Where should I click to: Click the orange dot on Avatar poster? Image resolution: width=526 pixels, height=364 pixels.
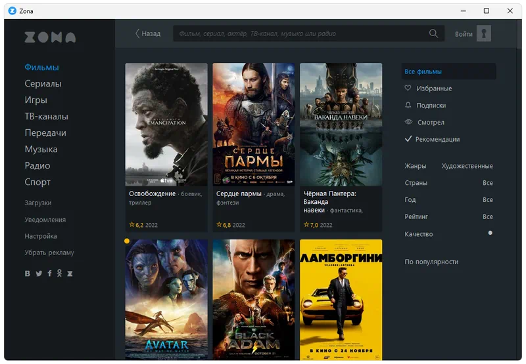[x=127, y=241]
